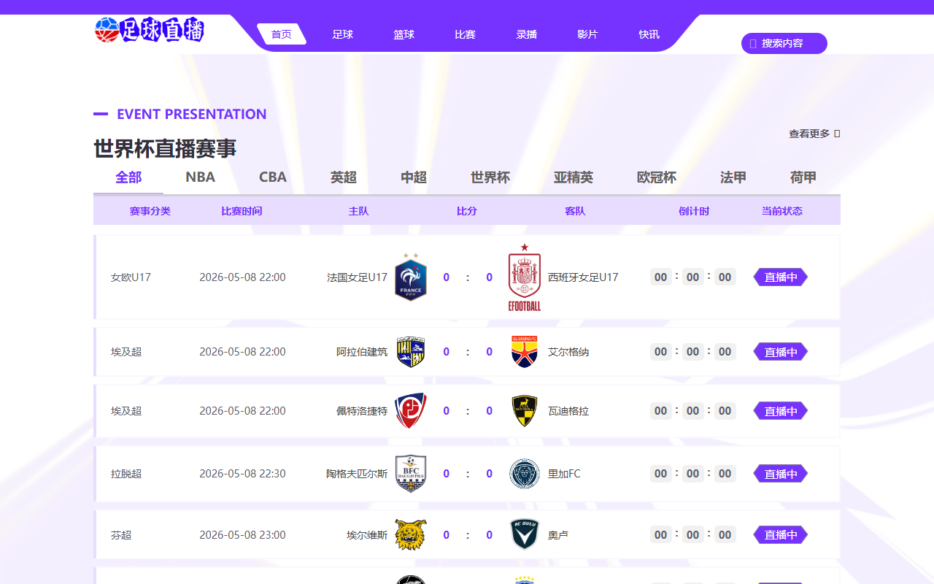The width and height of the screenshot is (934, 584).
Task: Select the 英超 league tab
Action: click(344, 177)
